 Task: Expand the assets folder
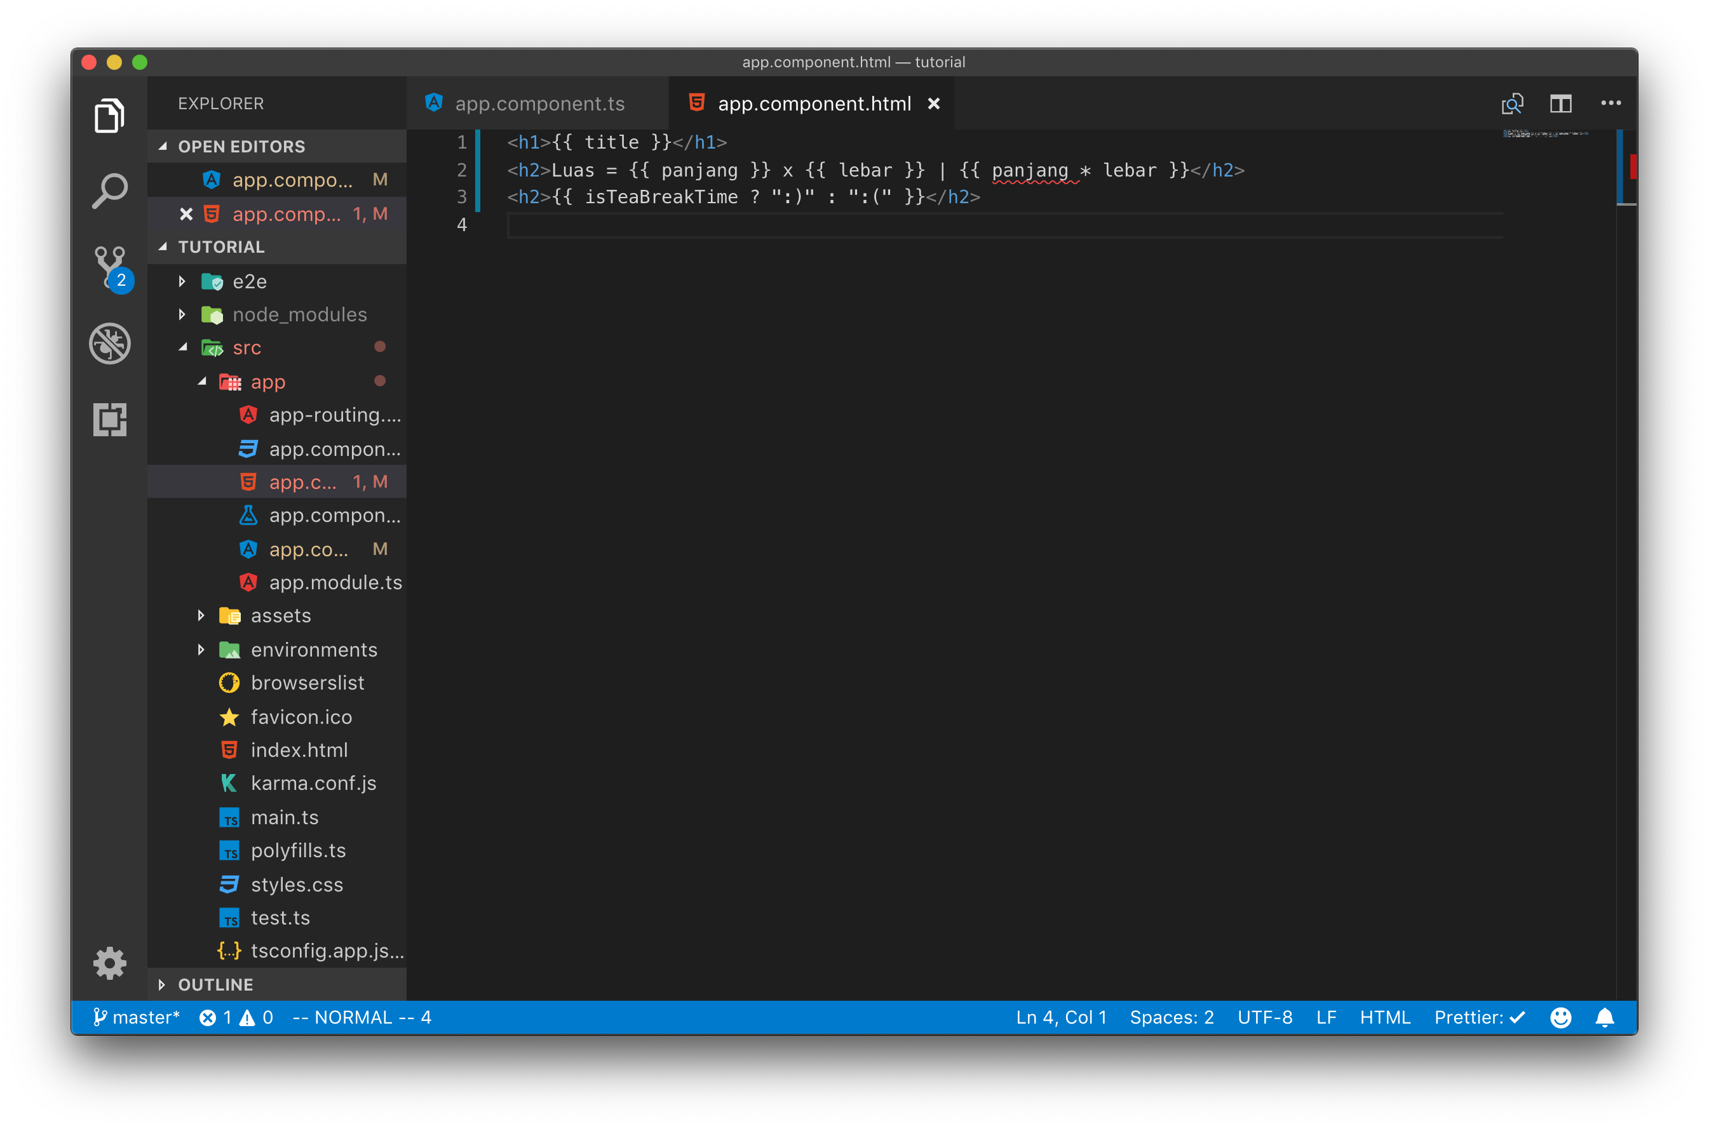point(277,616)
